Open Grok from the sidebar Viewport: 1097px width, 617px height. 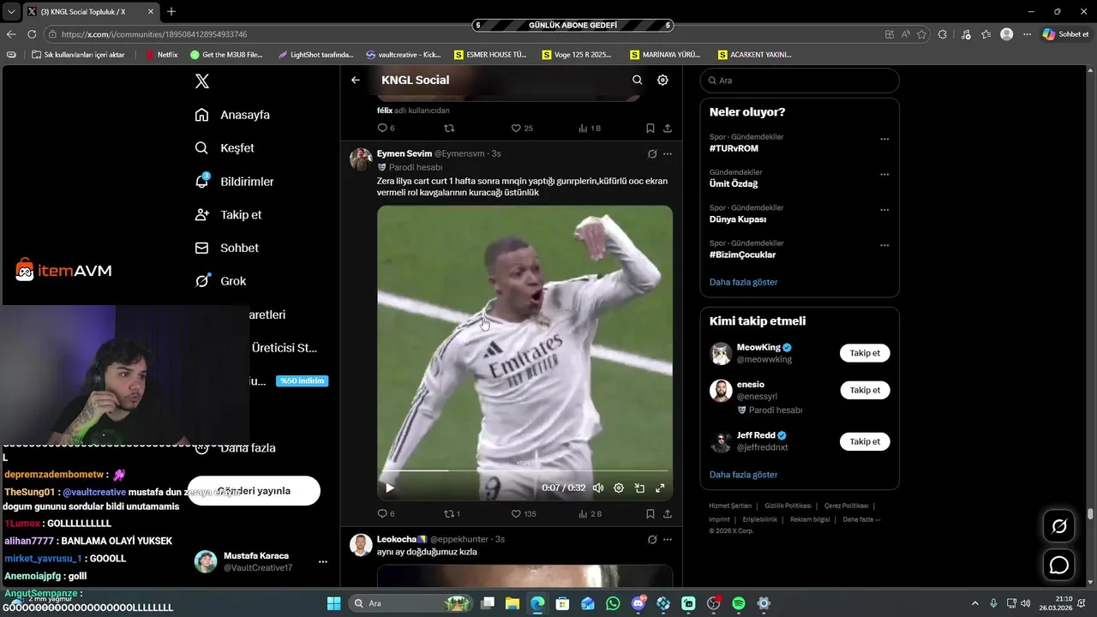220,281
